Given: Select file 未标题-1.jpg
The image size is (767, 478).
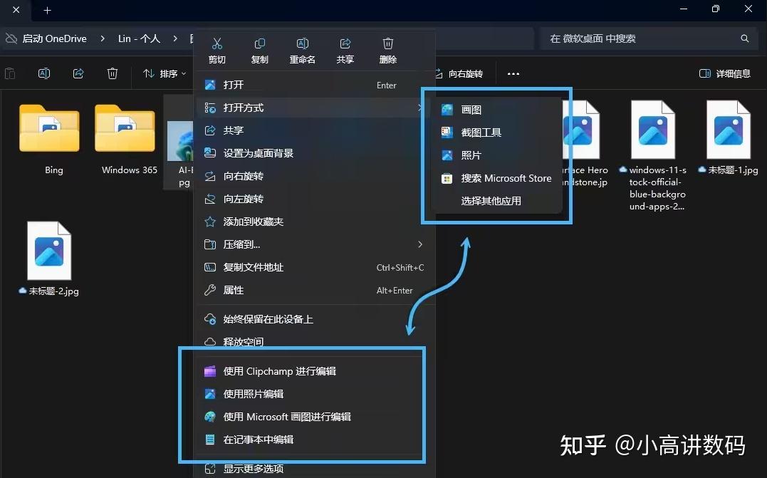Looking at the screenshot, I should coord(729,138).
